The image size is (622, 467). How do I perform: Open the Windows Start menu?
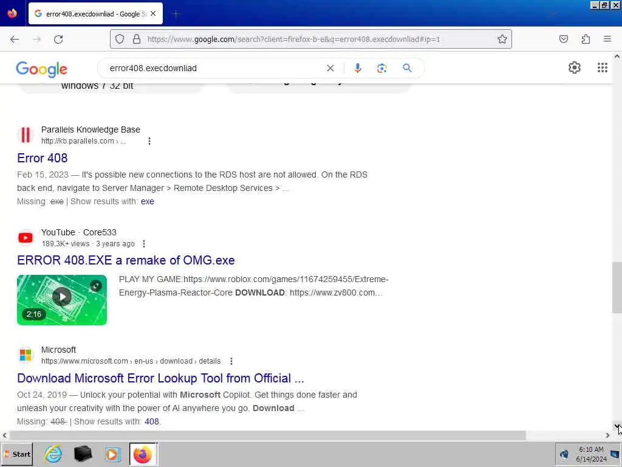tap(17, 454)
